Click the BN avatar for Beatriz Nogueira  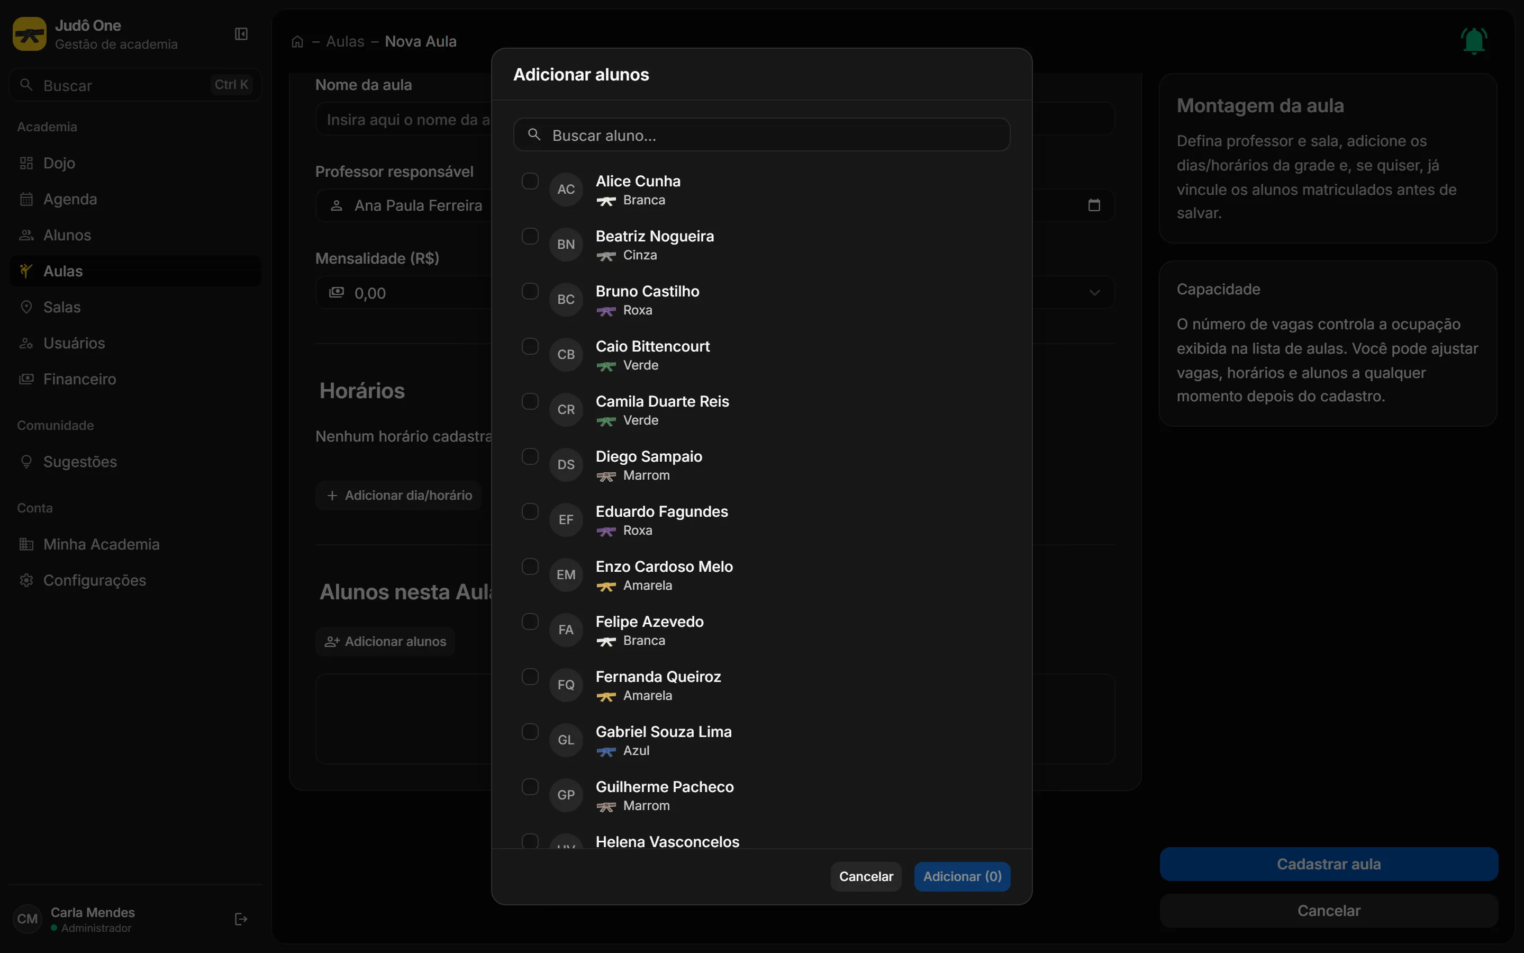566,245
